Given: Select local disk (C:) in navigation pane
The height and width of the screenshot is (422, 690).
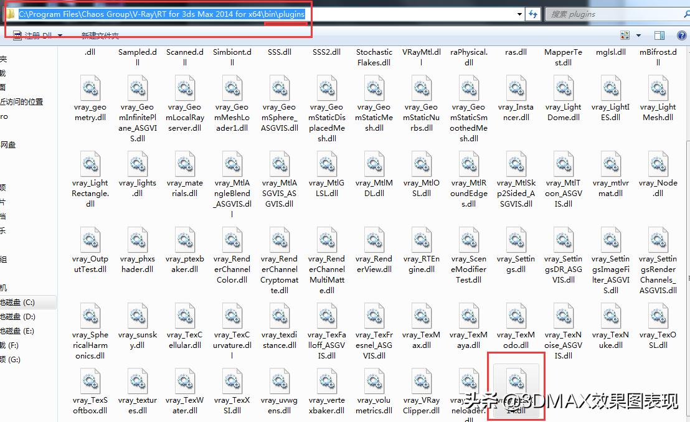Looking at the screenshot, I should pyautogui.click(x=19, y=302).
